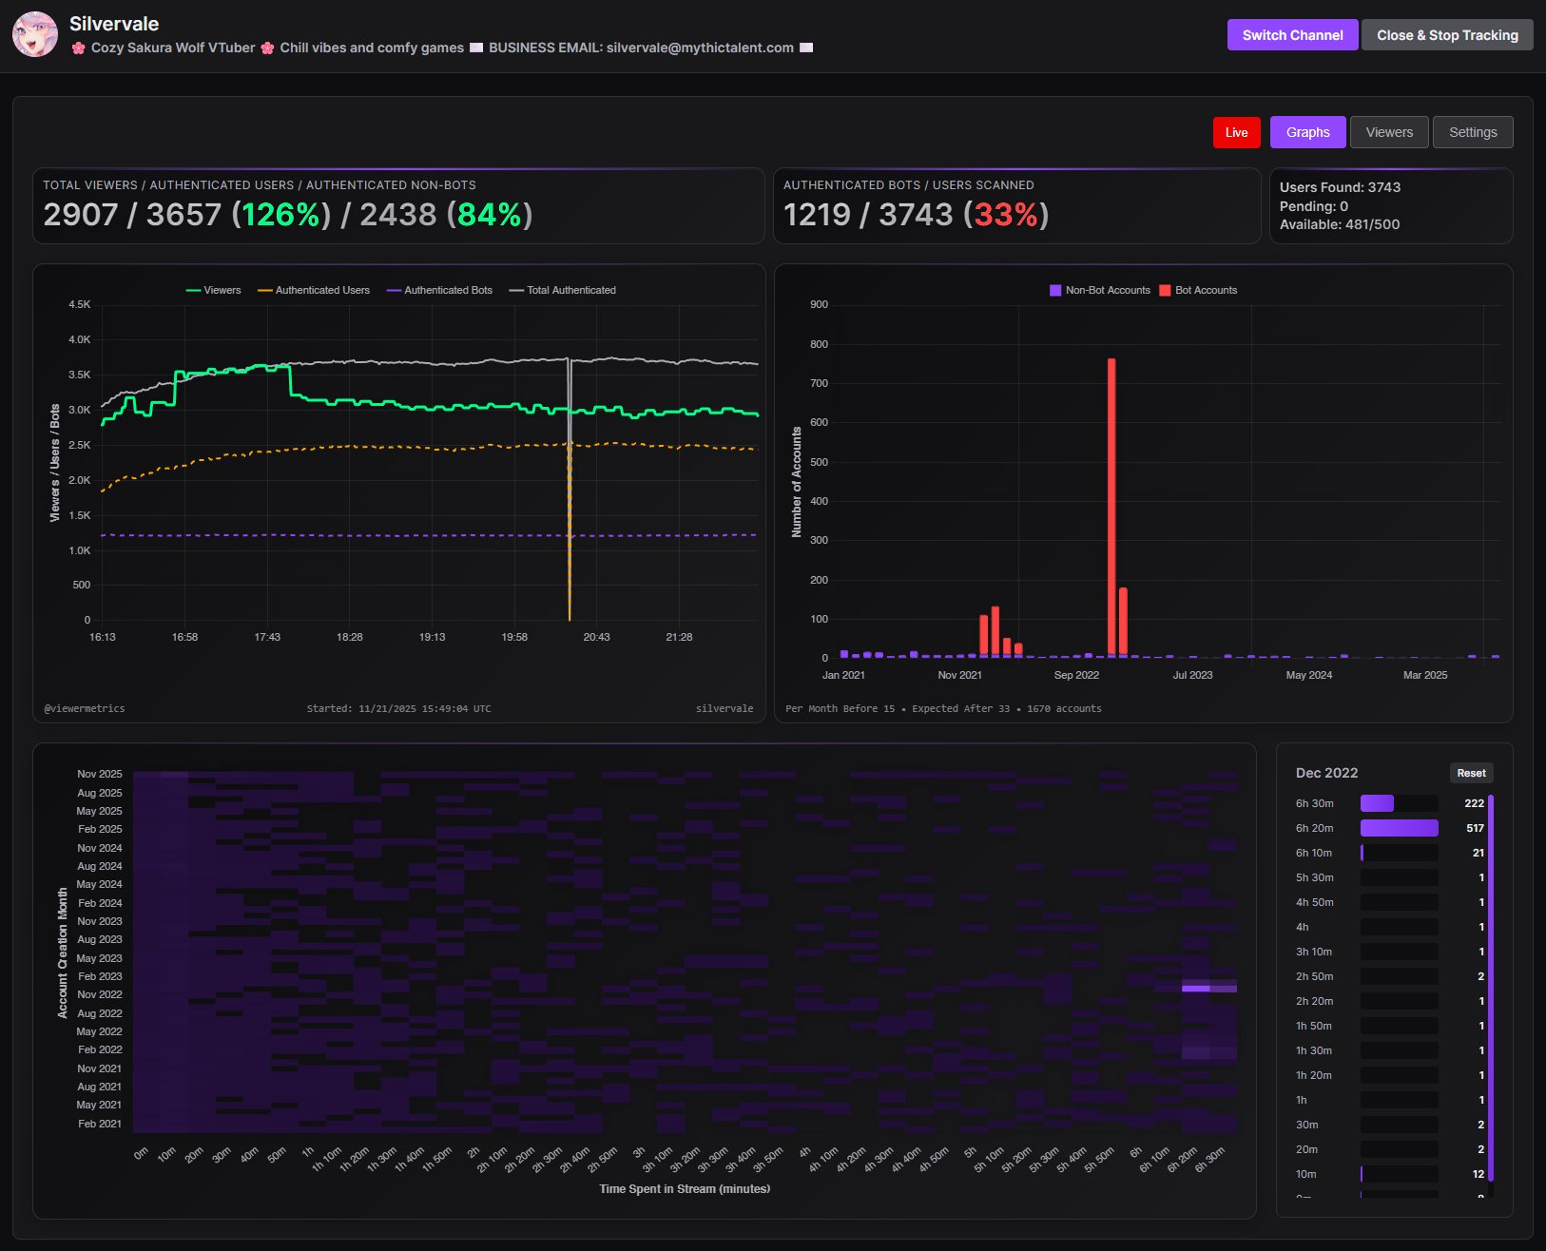Click the red Live indicator button

(x=1236, y=132)
